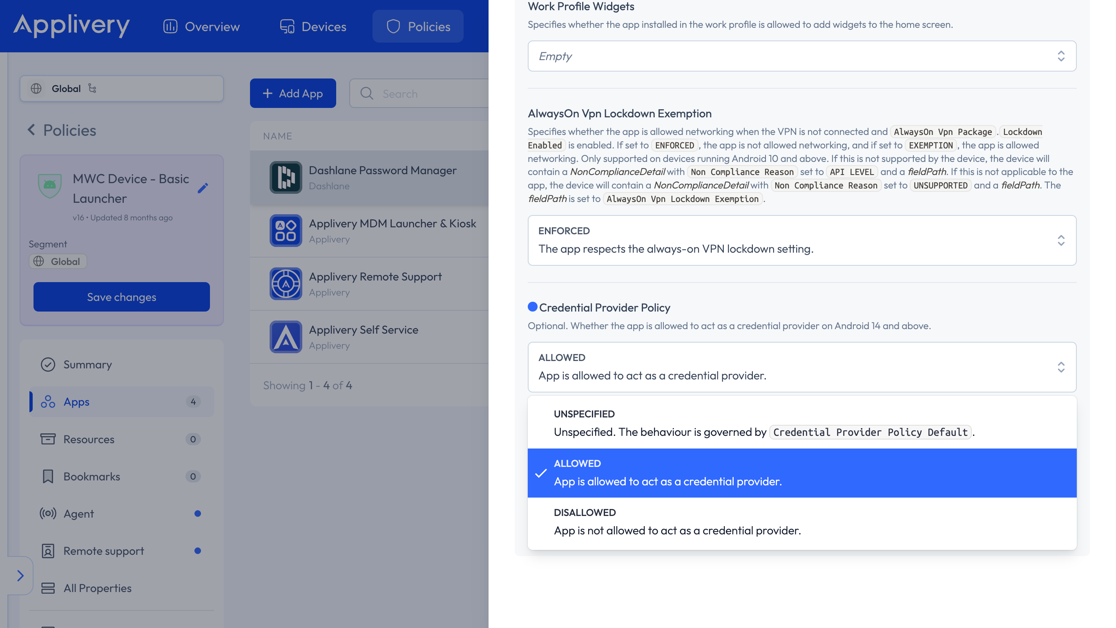This screenshot has height=628, width=1116.
Task: Click the Credential Provider Policy ALLOWED dropdown
Action: pyautogui.click(x=802, y=367)
